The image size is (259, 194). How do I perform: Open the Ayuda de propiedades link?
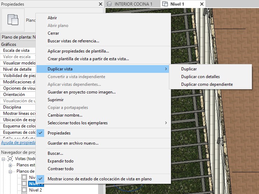18,143
